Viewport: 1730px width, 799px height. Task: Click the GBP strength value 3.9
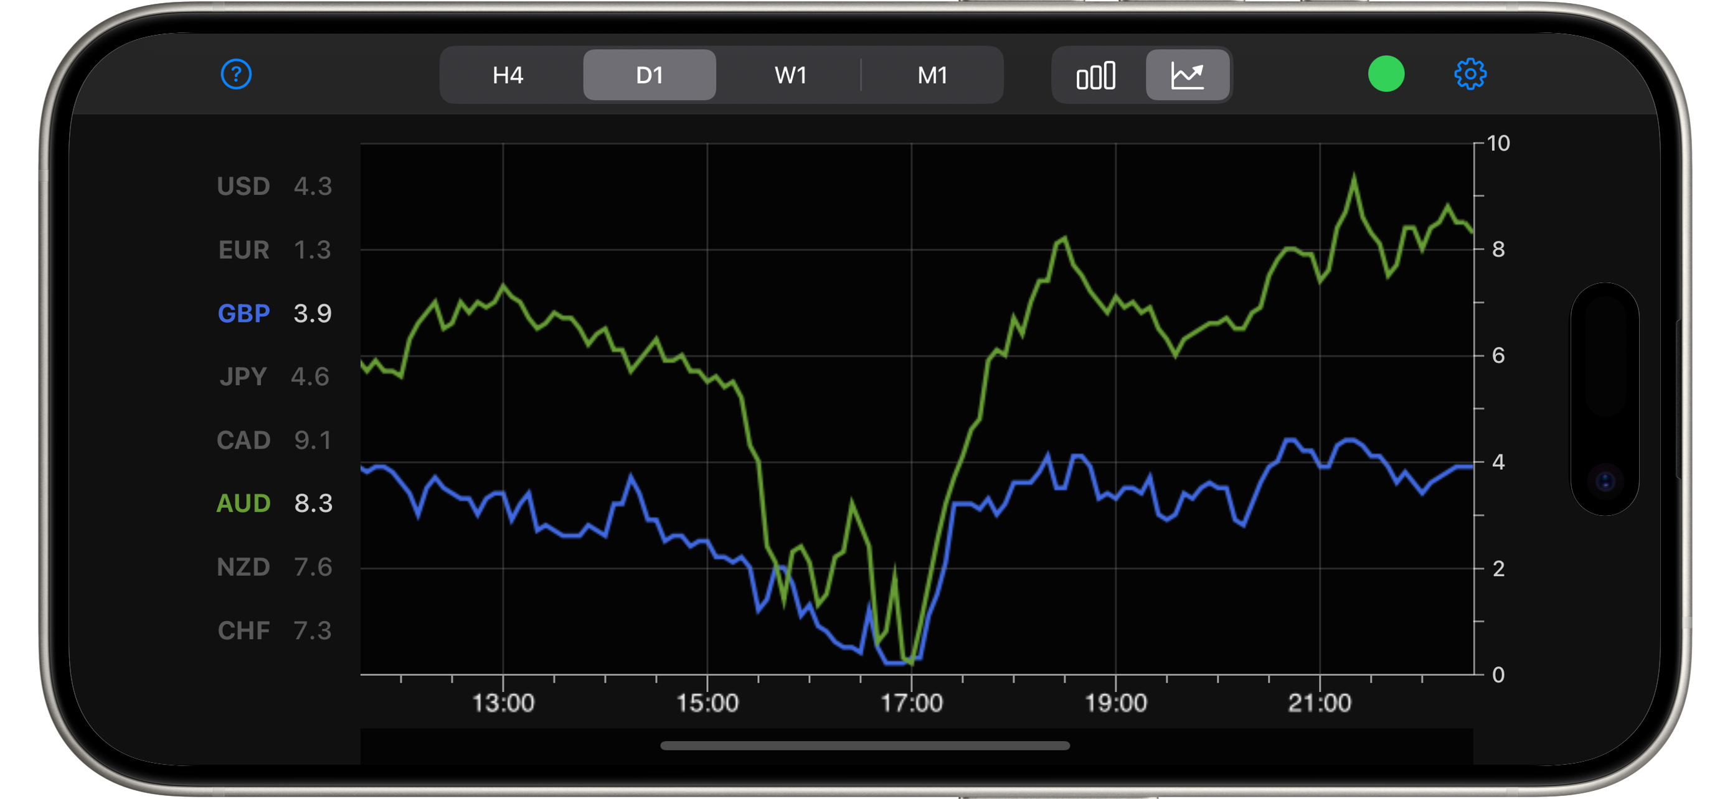tap(312, 313)
